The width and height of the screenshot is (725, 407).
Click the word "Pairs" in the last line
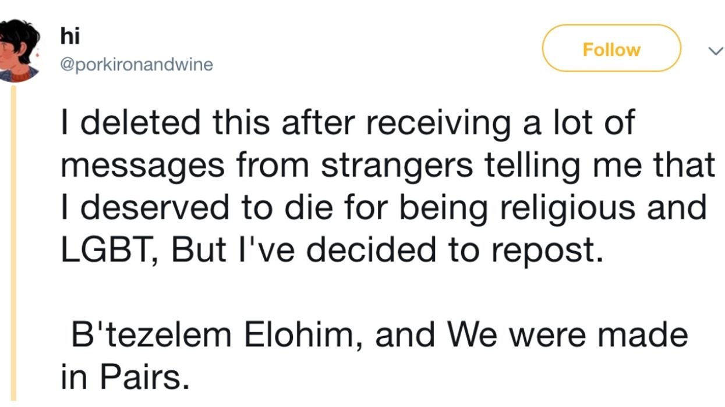145,377
